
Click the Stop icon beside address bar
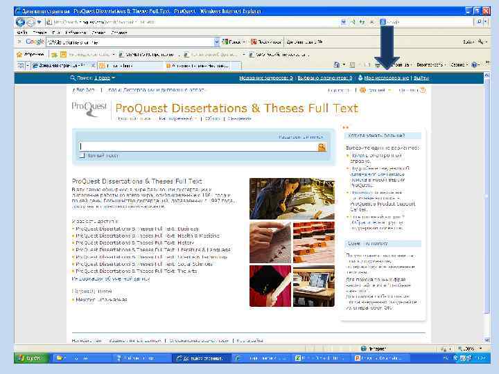pos(371,22)
